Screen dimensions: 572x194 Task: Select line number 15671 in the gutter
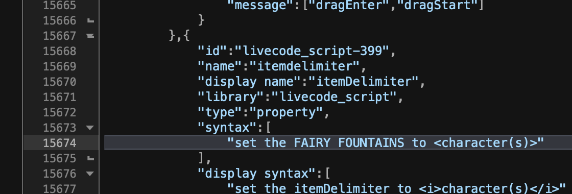[59, 97]
